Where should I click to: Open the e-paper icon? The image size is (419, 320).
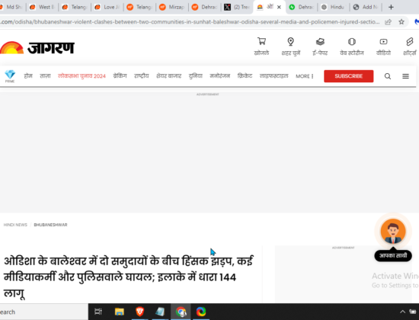coord(320,42)
